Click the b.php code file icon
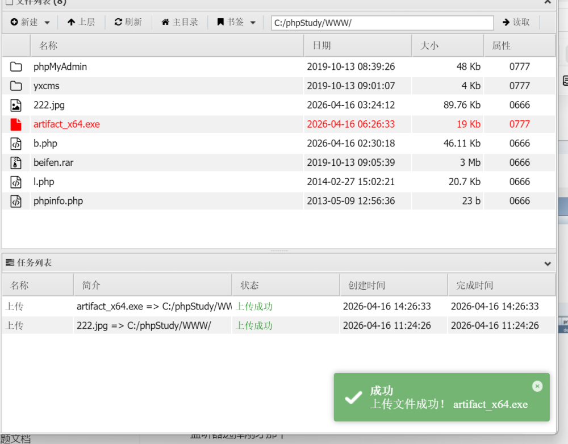The height and width of the screenshot is (444, 568). pyautogui.click(x=16, y=144)
